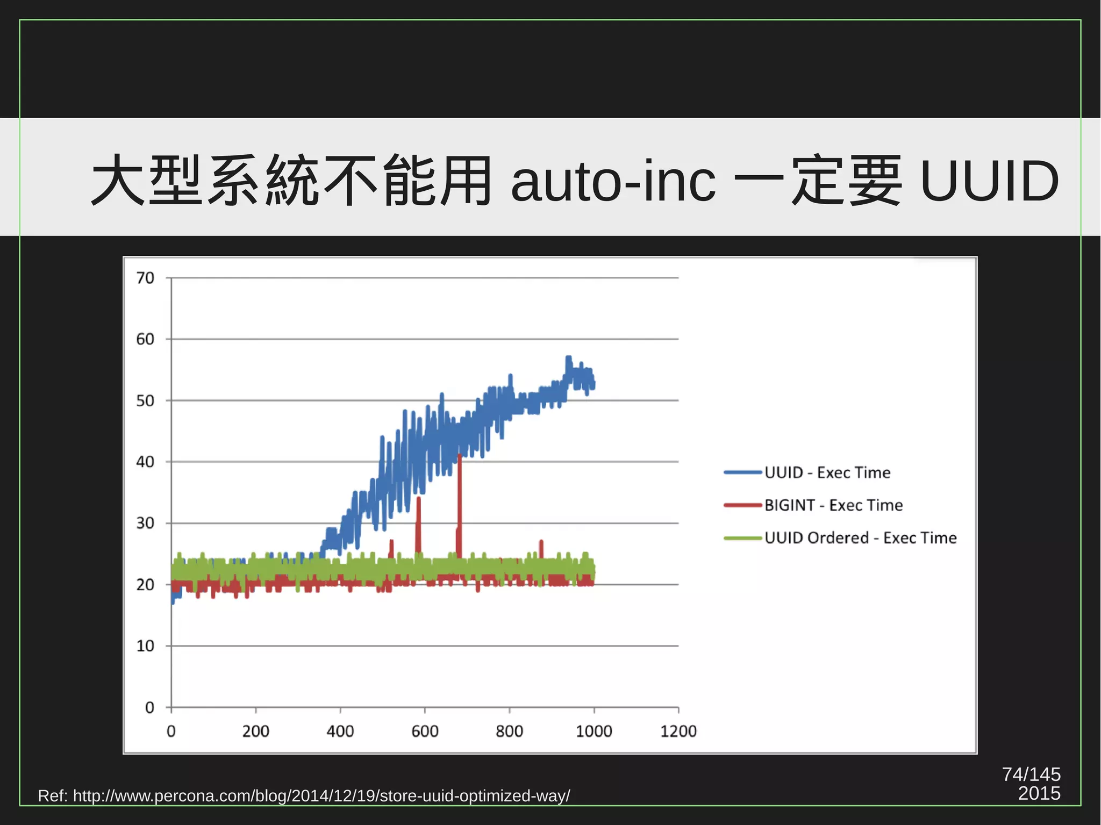The height and width of the screenshot is (825, 1101).
Task: Click the x-axis label 400
Action: [340, 731]
